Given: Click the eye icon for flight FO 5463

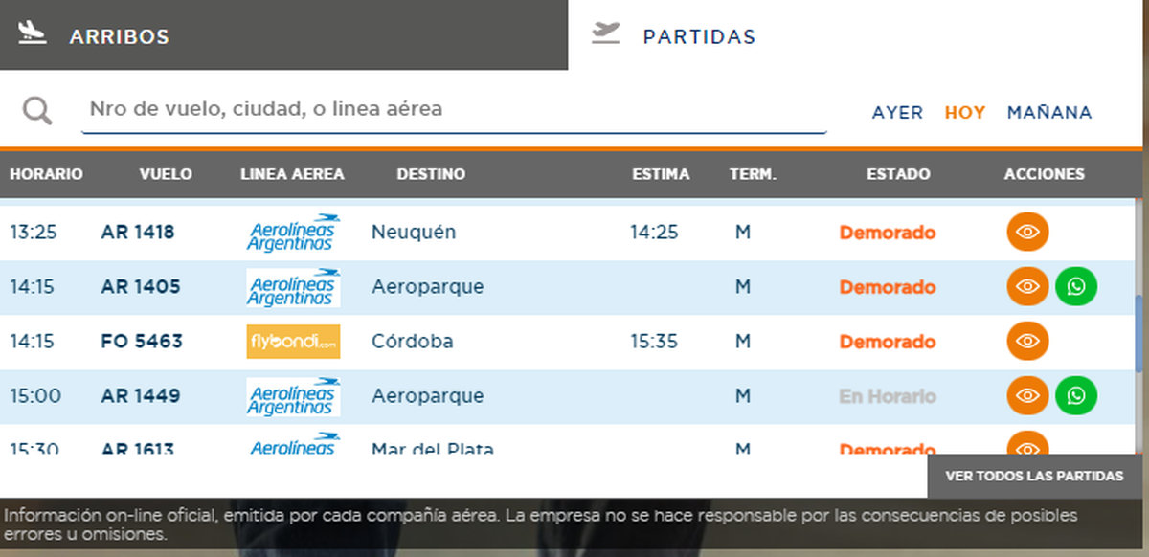Looking at the screenshot, I should [1027, 341].
